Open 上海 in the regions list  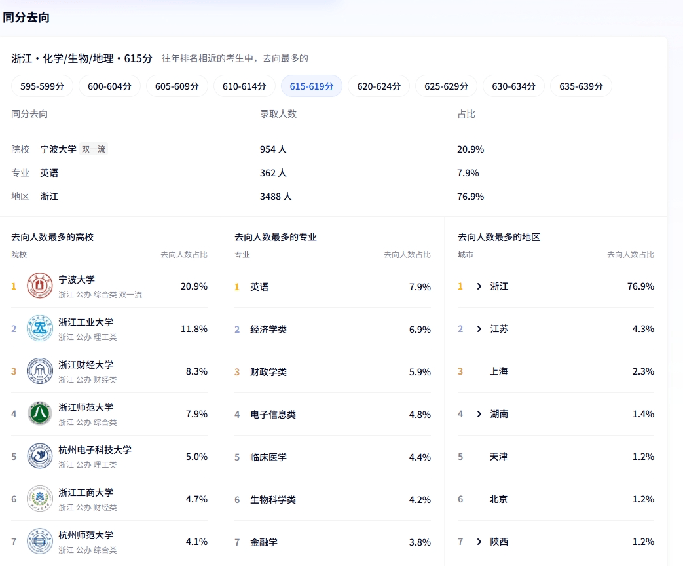[498, 371]
